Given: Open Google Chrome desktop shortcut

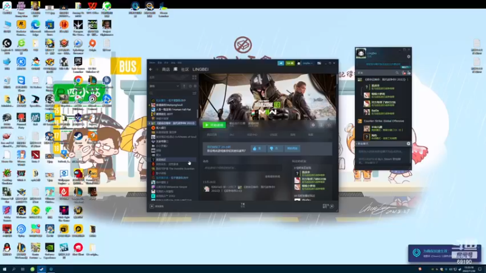Looking at the screenshot, I should click(78, 81).
